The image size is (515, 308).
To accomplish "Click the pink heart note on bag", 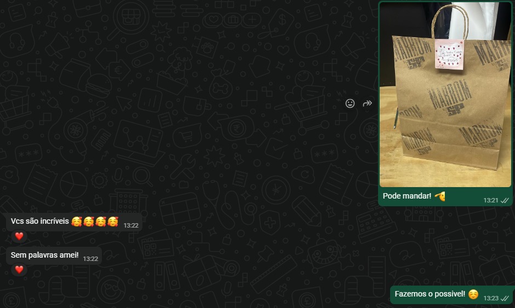I will 449,55.
